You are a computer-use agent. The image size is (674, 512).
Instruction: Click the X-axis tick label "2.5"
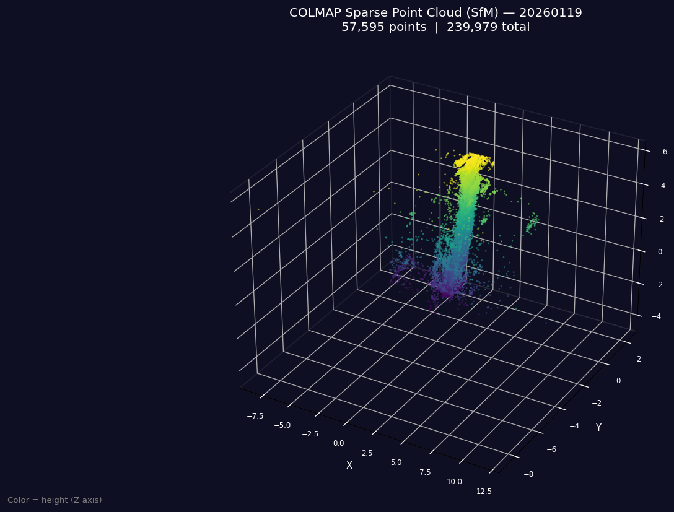tap(367, 453)
